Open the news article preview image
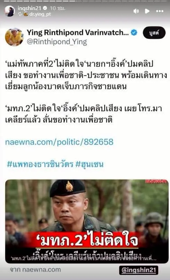The image size is (170, 280). 87,221
